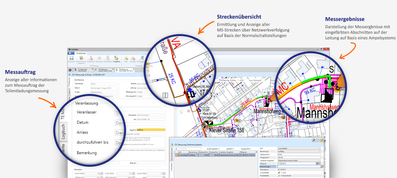
Task: Click the 'bis' field Klever Straße 158
Action: pyautogui.click(x=151, y=119)
